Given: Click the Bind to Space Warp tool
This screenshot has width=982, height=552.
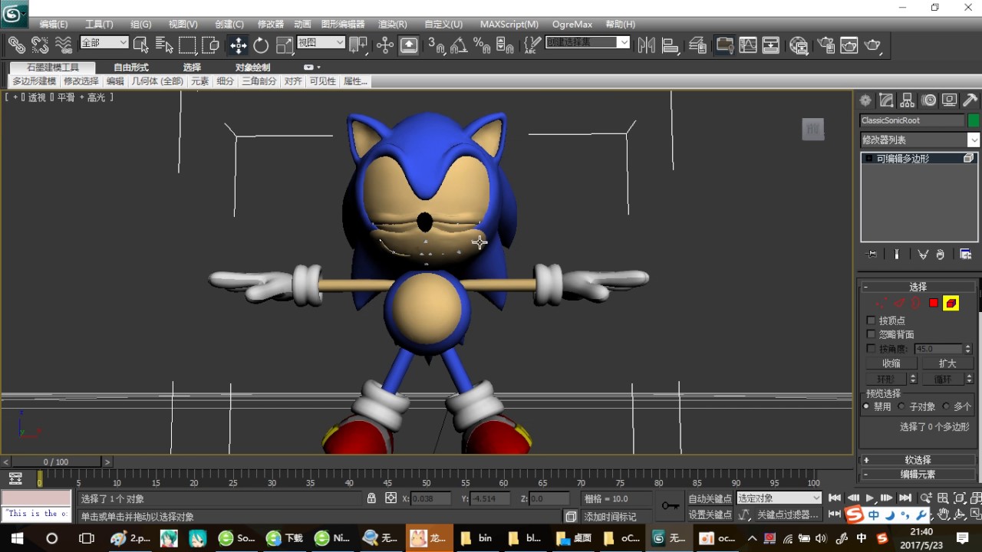Looking at the screenshot, I should [64, 44].
